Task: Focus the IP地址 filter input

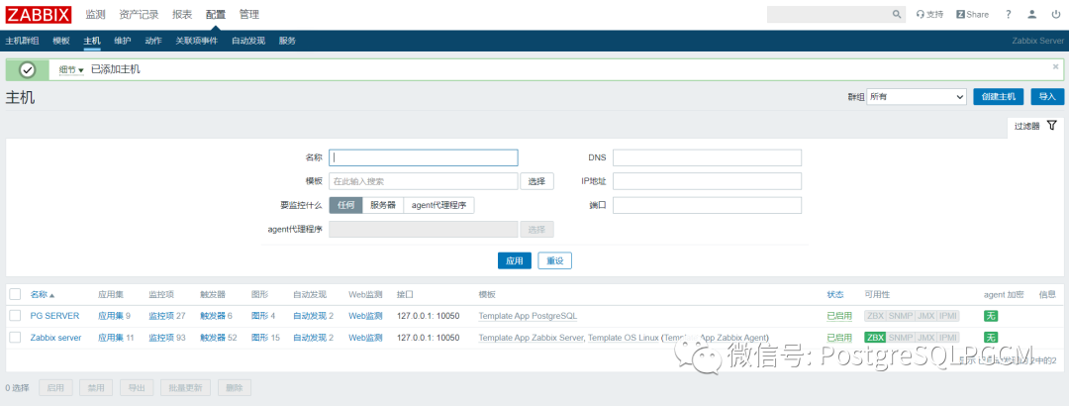Action: click(x=707, y=181)
